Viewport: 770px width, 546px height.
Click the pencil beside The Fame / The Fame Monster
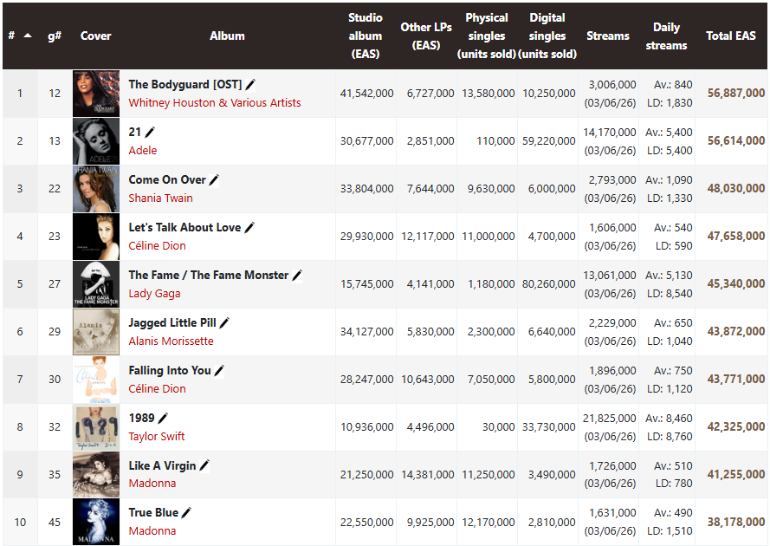[x=297, y=276]
